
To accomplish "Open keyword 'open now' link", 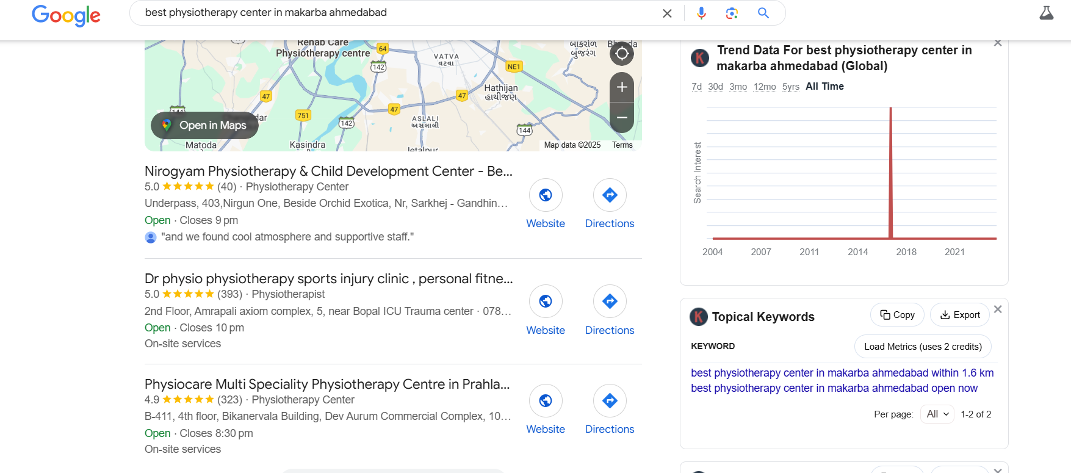I will pyautogui.click(x=834, y=388).
